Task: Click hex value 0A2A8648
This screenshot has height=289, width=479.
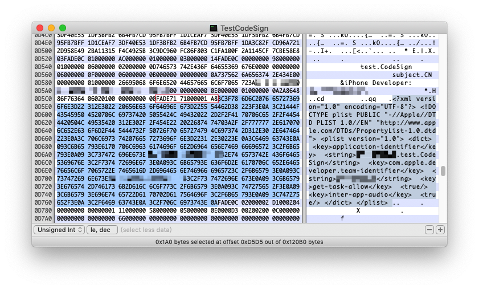Action: (285, 91)
